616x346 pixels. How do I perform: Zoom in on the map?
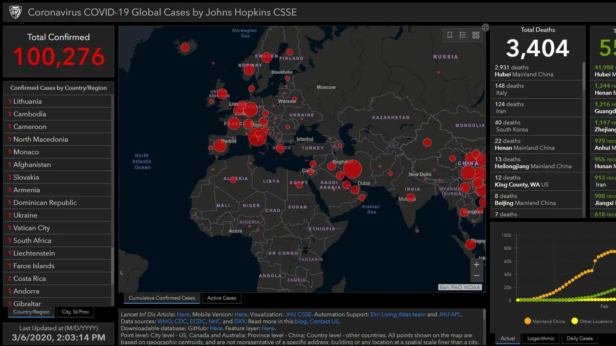pyautogui.click(x=477, y=264)
